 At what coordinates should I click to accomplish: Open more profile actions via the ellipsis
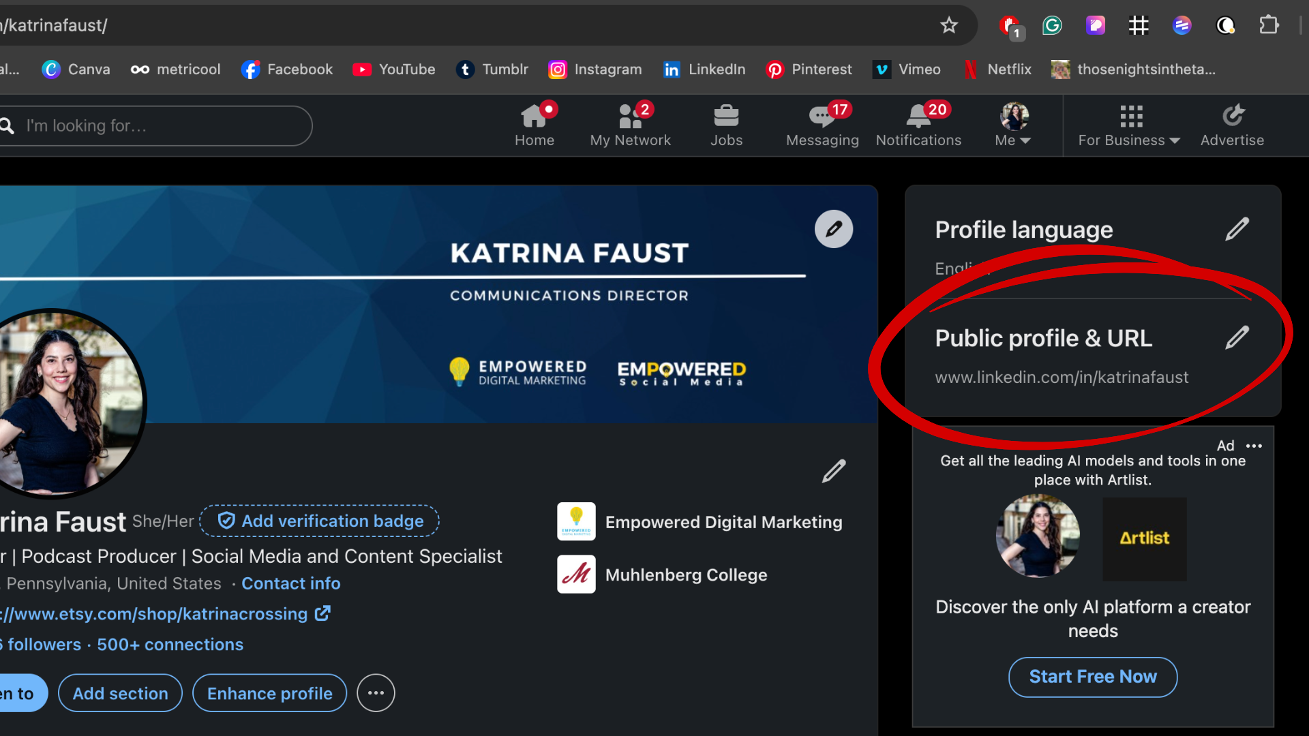tap(376, 692)
